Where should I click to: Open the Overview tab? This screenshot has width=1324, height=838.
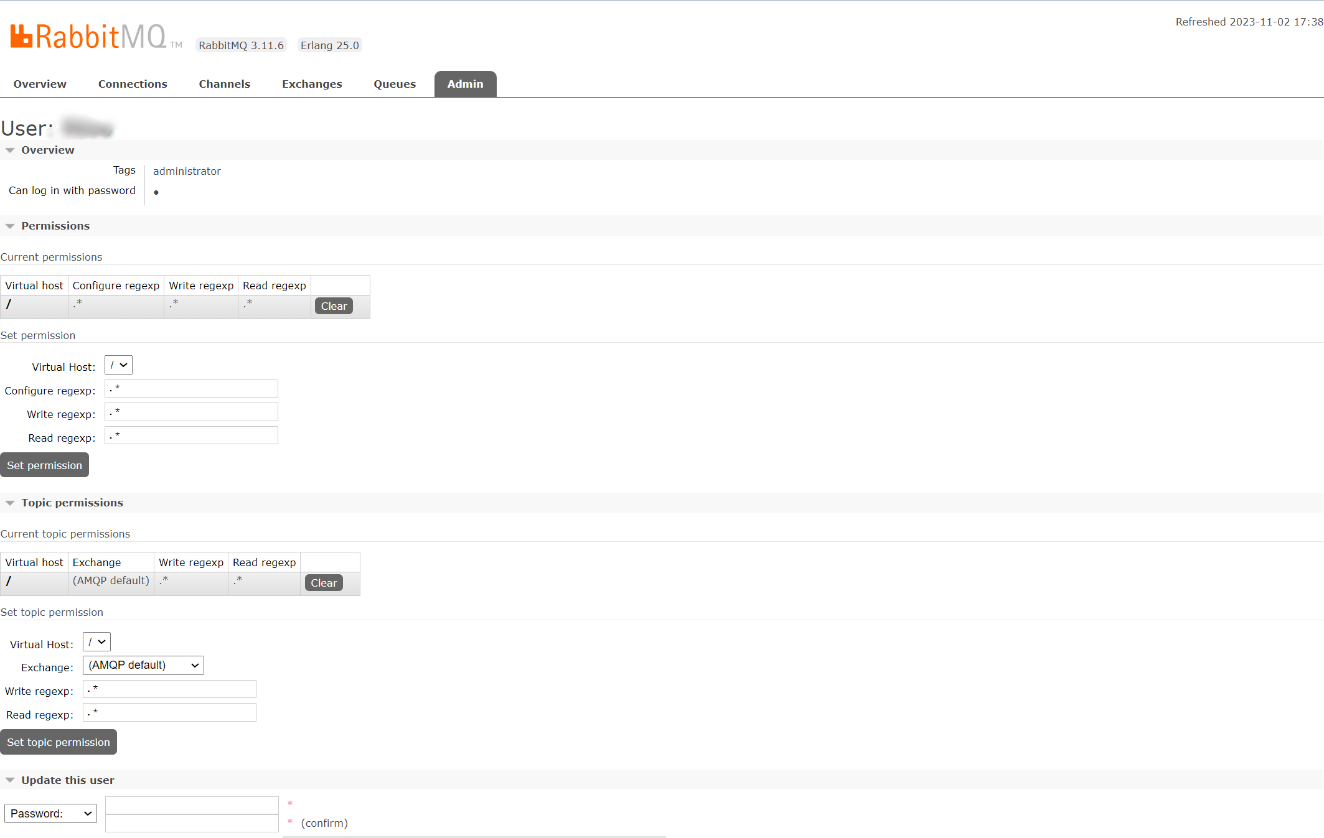click(40, 84)
